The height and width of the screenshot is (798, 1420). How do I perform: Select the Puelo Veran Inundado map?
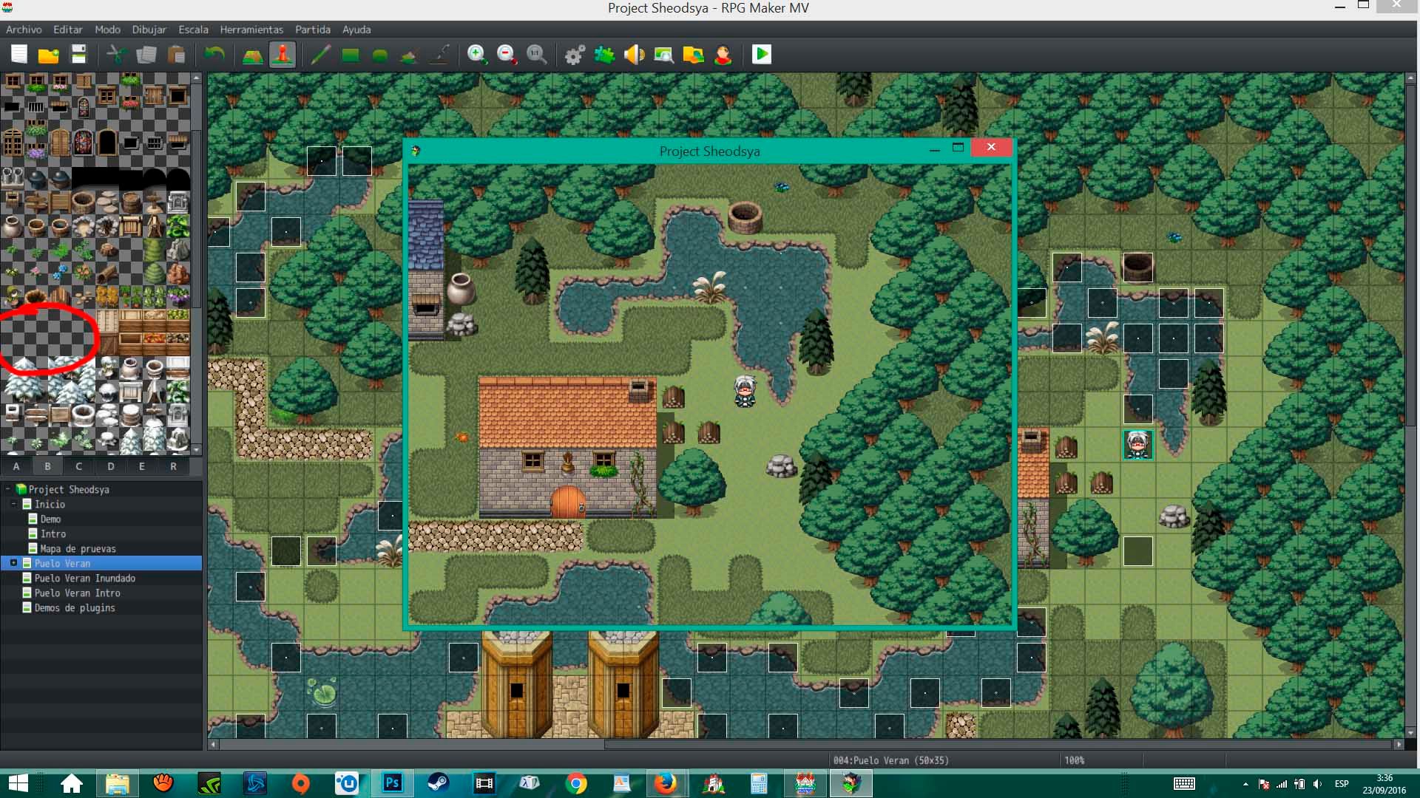pos(84,579)
